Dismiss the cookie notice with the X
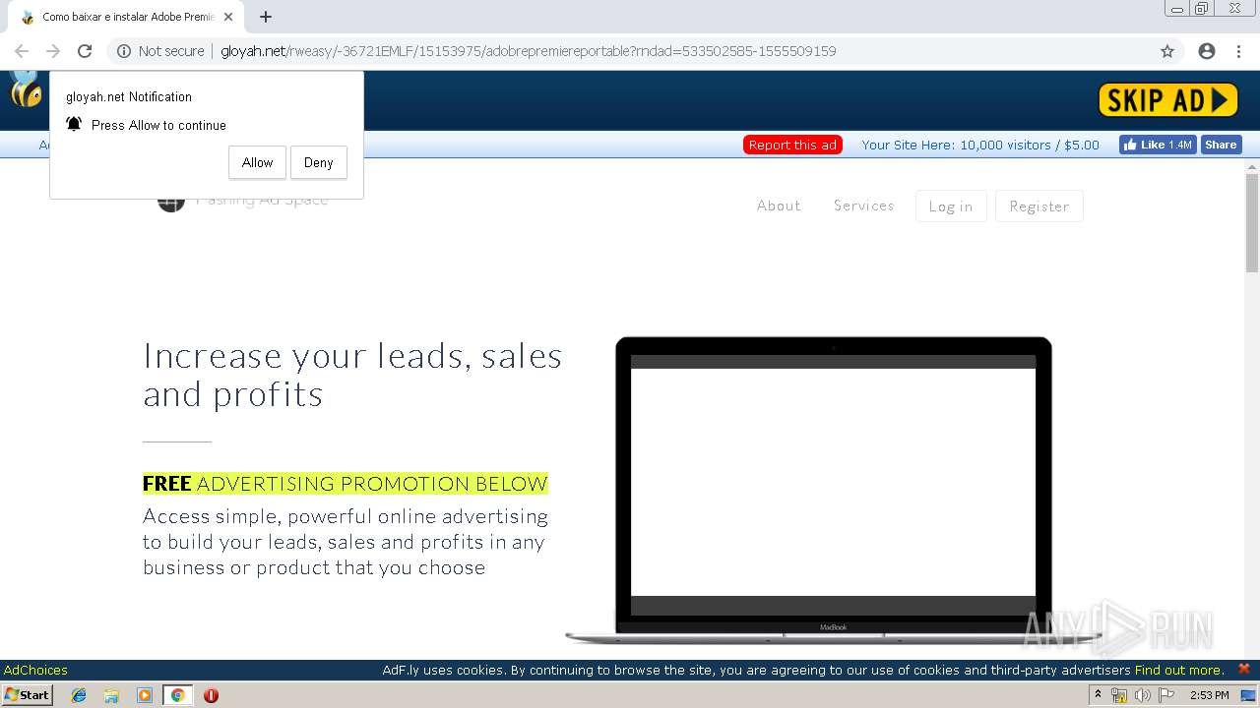This screenshot has width=1260, height=708. coord(1243,669)
